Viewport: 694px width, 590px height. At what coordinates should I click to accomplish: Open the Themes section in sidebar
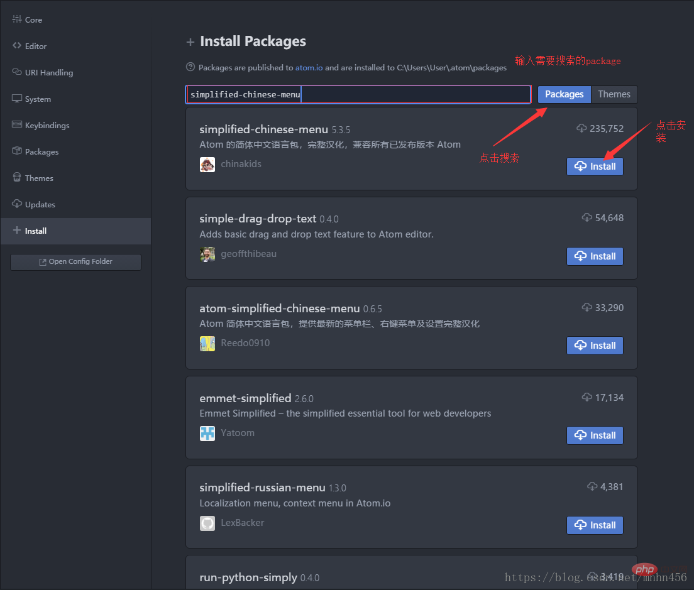(75, 178)
